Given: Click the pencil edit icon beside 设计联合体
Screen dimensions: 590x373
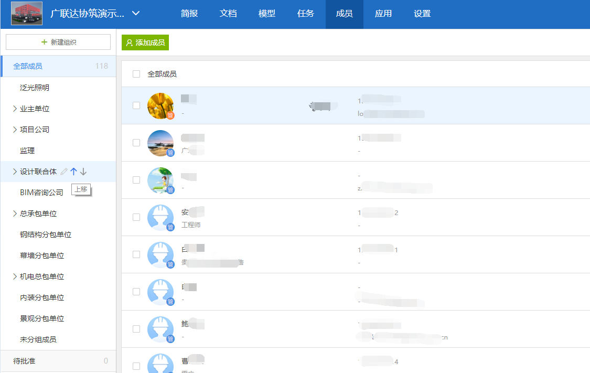Looking at the screenshot, I should tap(64, 172).
